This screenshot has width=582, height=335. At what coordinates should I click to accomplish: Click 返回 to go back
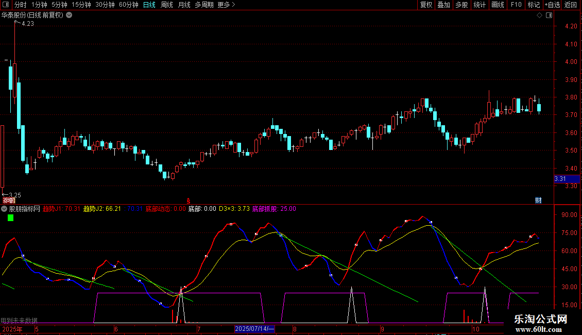tap(571, 5)
